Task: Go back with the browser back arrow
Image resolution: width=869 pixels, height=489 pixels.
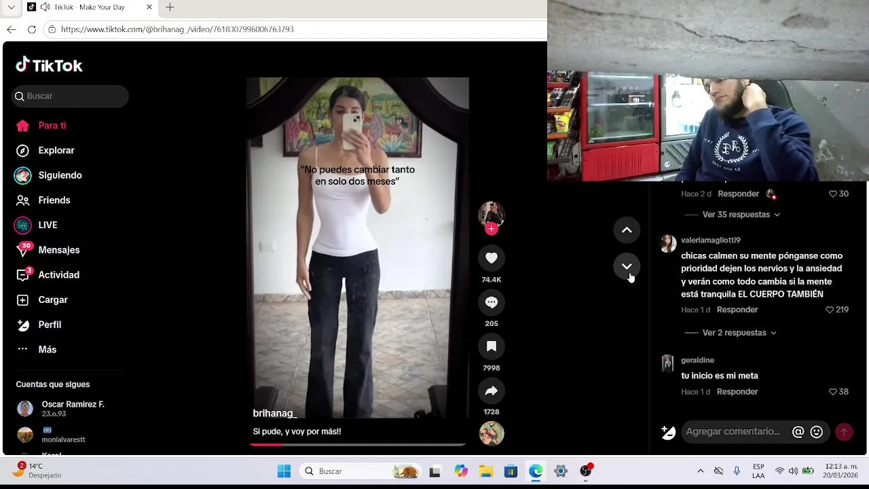Action: [x=11, y=29]
